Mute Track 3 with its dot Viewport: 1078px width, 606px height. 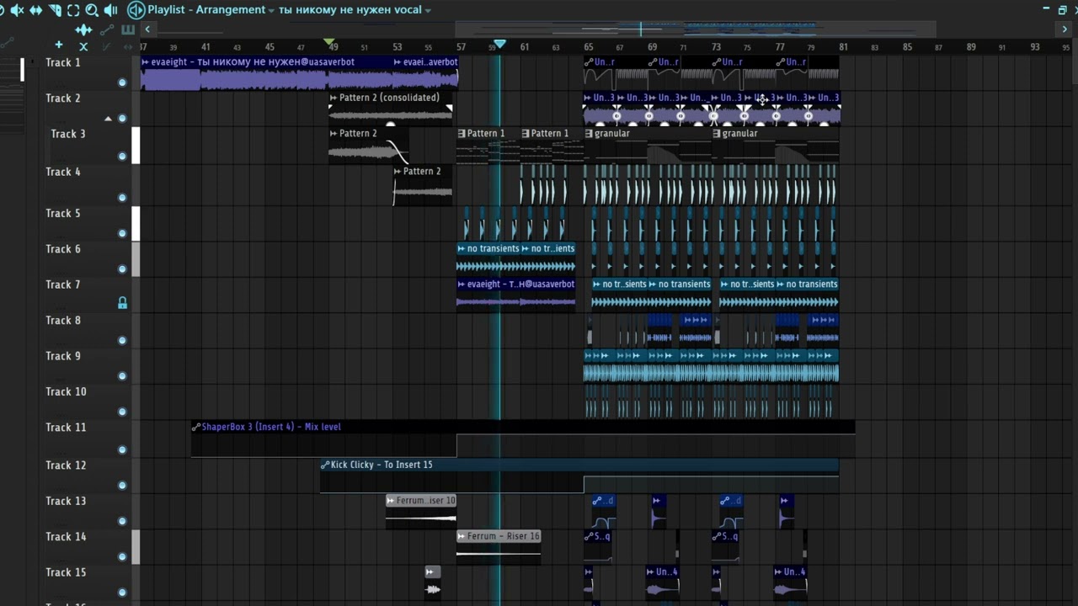click(122, 157)
